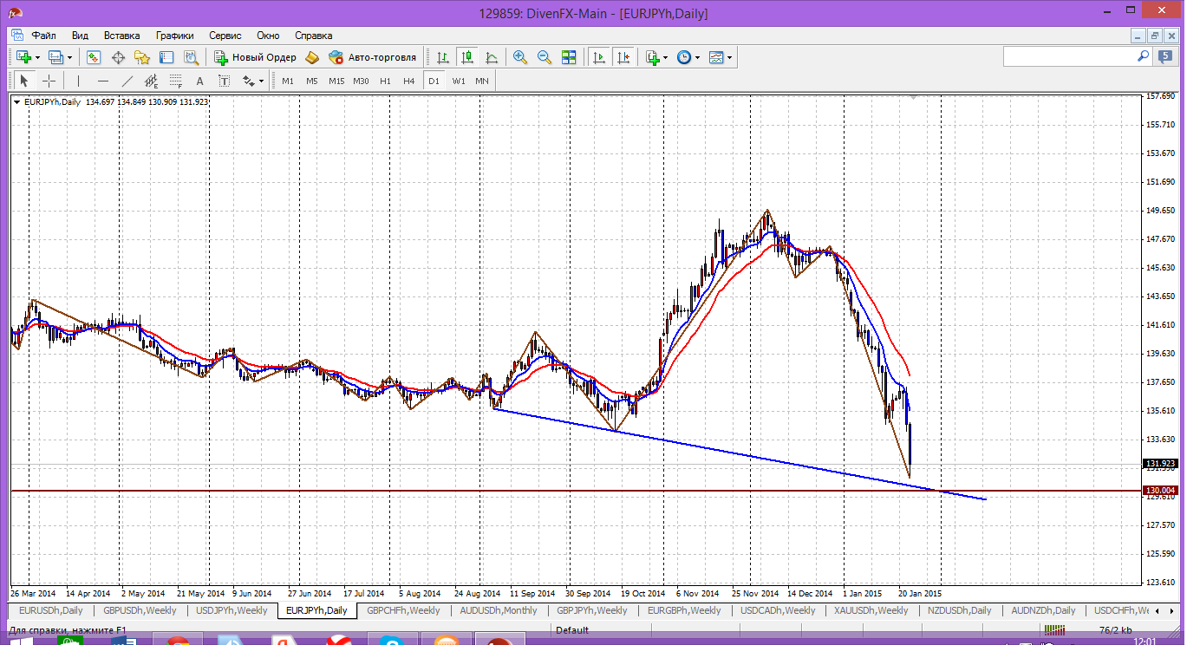Click the search input field
The height and width of the screenshot is (645, 1187).
point(1069,56)
